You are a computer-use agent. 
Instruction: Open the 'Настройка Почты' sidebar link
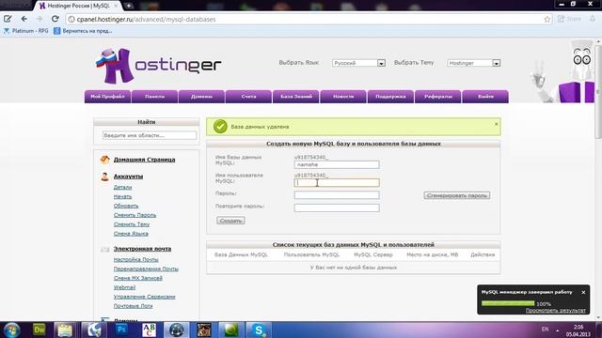(x=135, y=259)
